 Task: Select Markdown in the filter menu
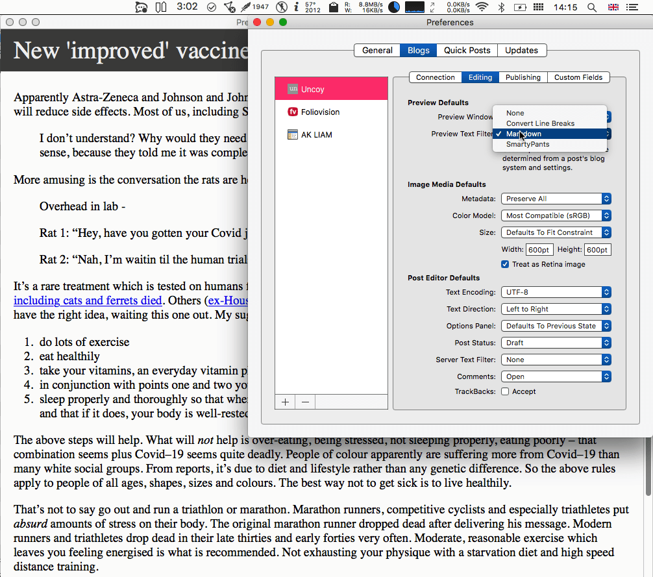coord(550,134)
